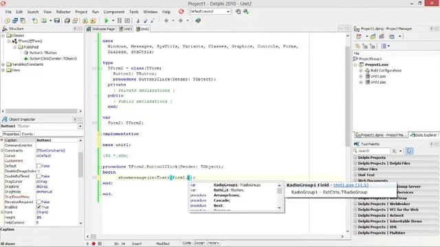Uncheck the Enabled property checkbox
The height and width of the screenshot is (247, 440).
[38, 207]
